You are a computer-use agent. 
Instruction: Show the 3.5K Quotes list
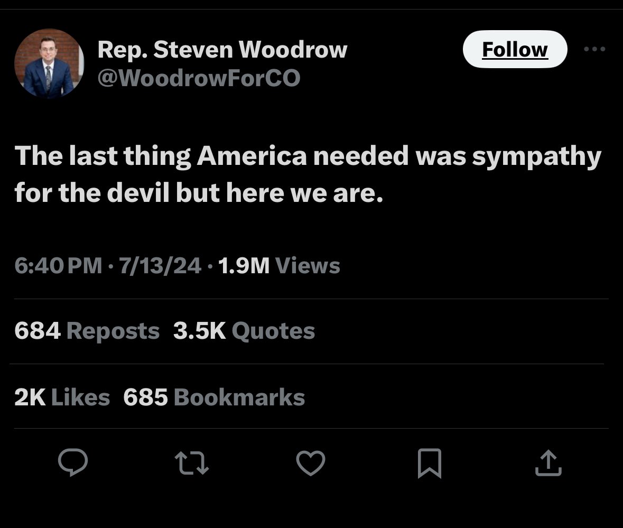point(244,331)
